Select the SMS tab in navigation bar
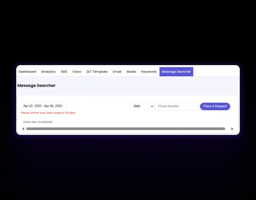Image resolution: width=256 pixels, height=200 pixels. click(64, 72)
